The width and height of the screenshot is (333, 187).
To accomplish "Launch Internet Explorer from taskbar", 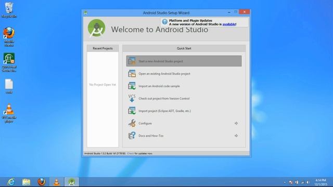I will pyautogui.click(x=11, y=182).
